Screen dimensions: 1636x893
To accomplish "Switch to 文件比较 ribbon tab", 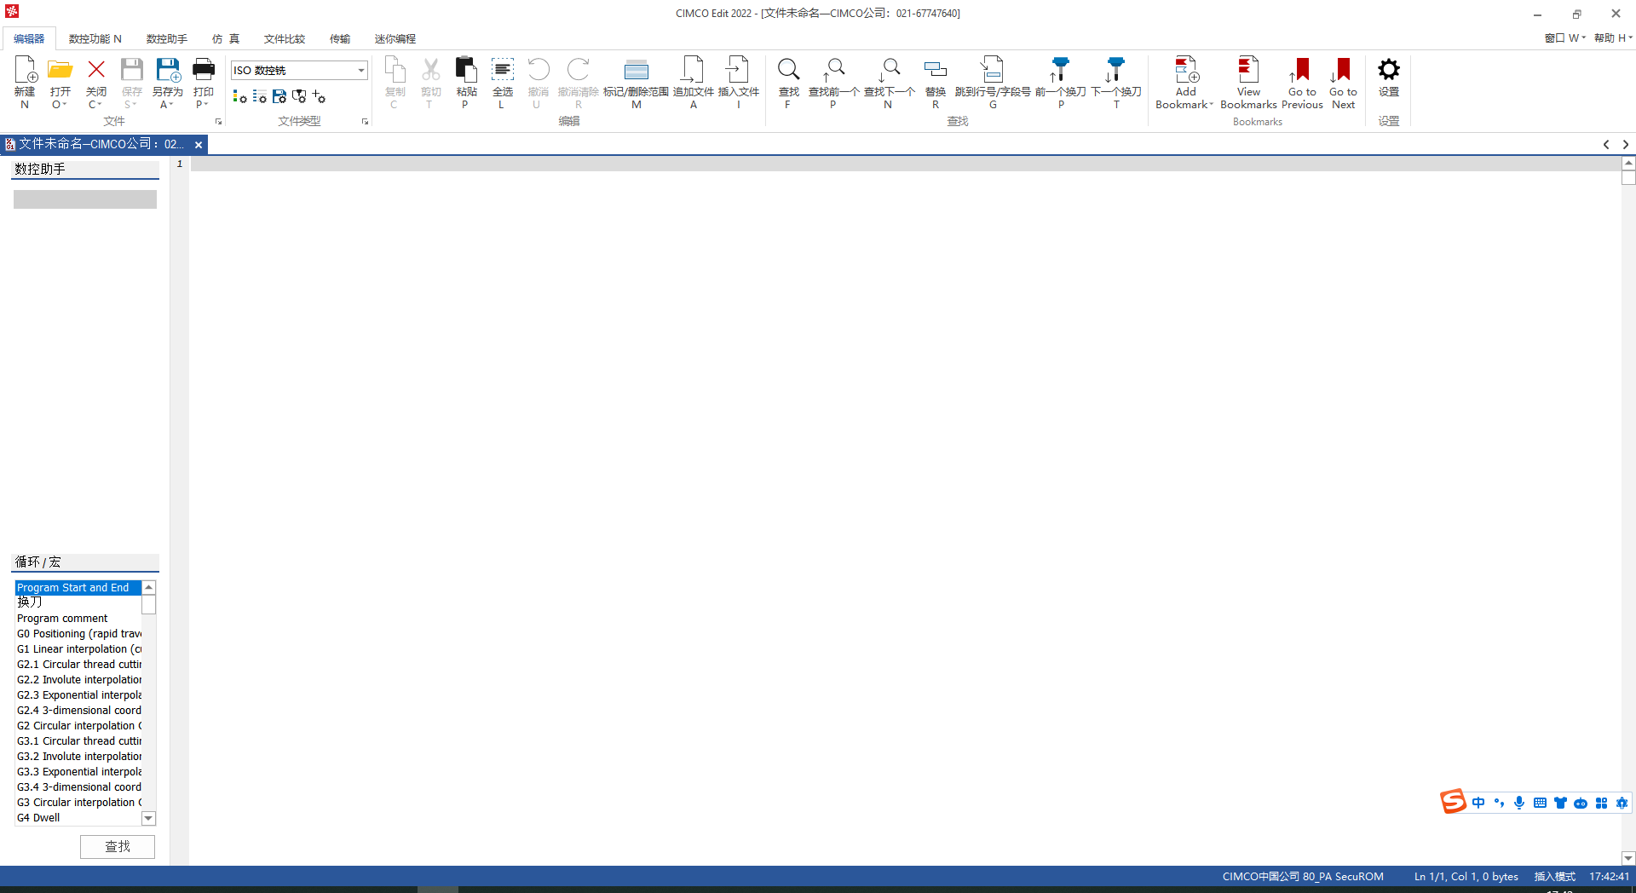I will tap(285, 38).
